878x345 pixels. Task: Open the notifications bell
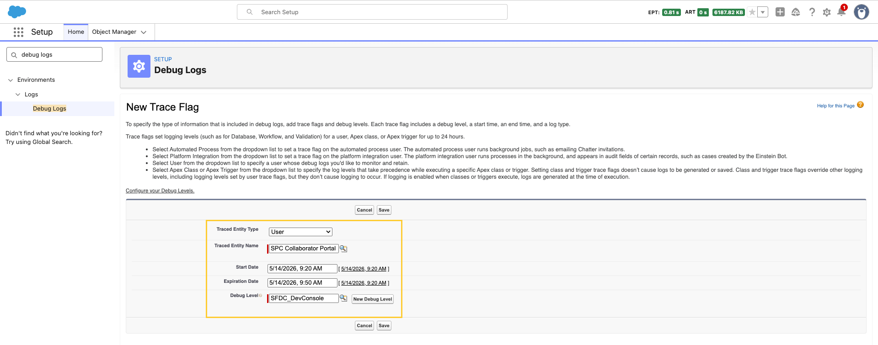click(x=841, y=12)
